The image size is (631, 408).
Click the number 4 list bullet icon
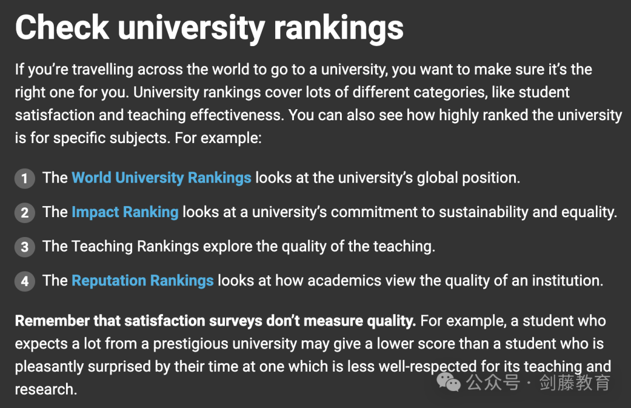coord(25,281)
